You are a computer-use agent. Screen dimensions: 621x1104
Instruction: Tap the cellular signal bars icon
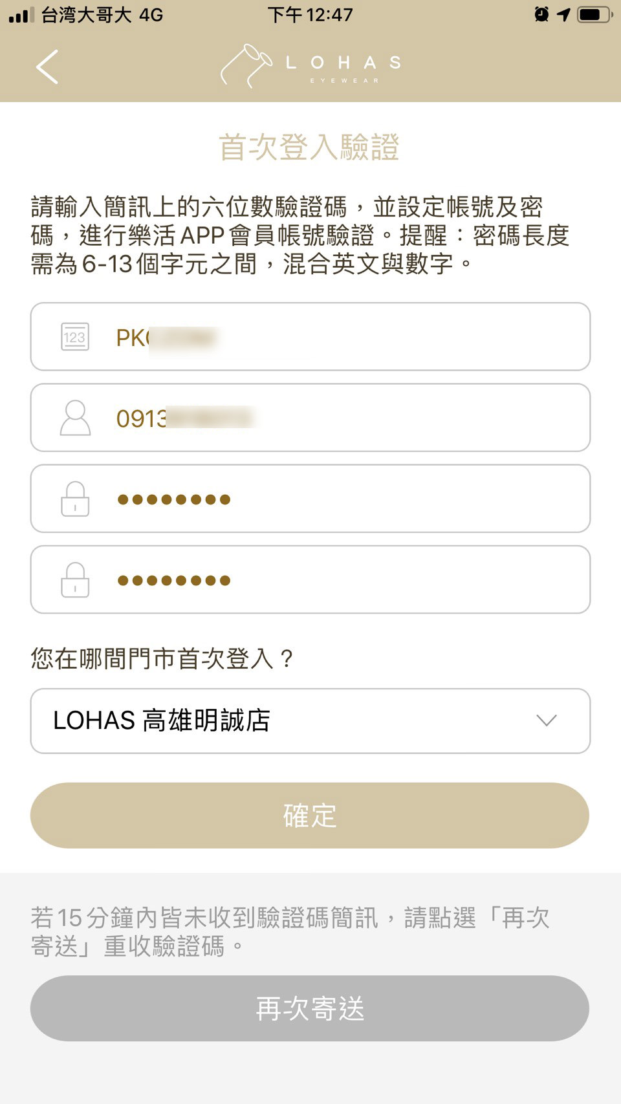tap(21, 14)
